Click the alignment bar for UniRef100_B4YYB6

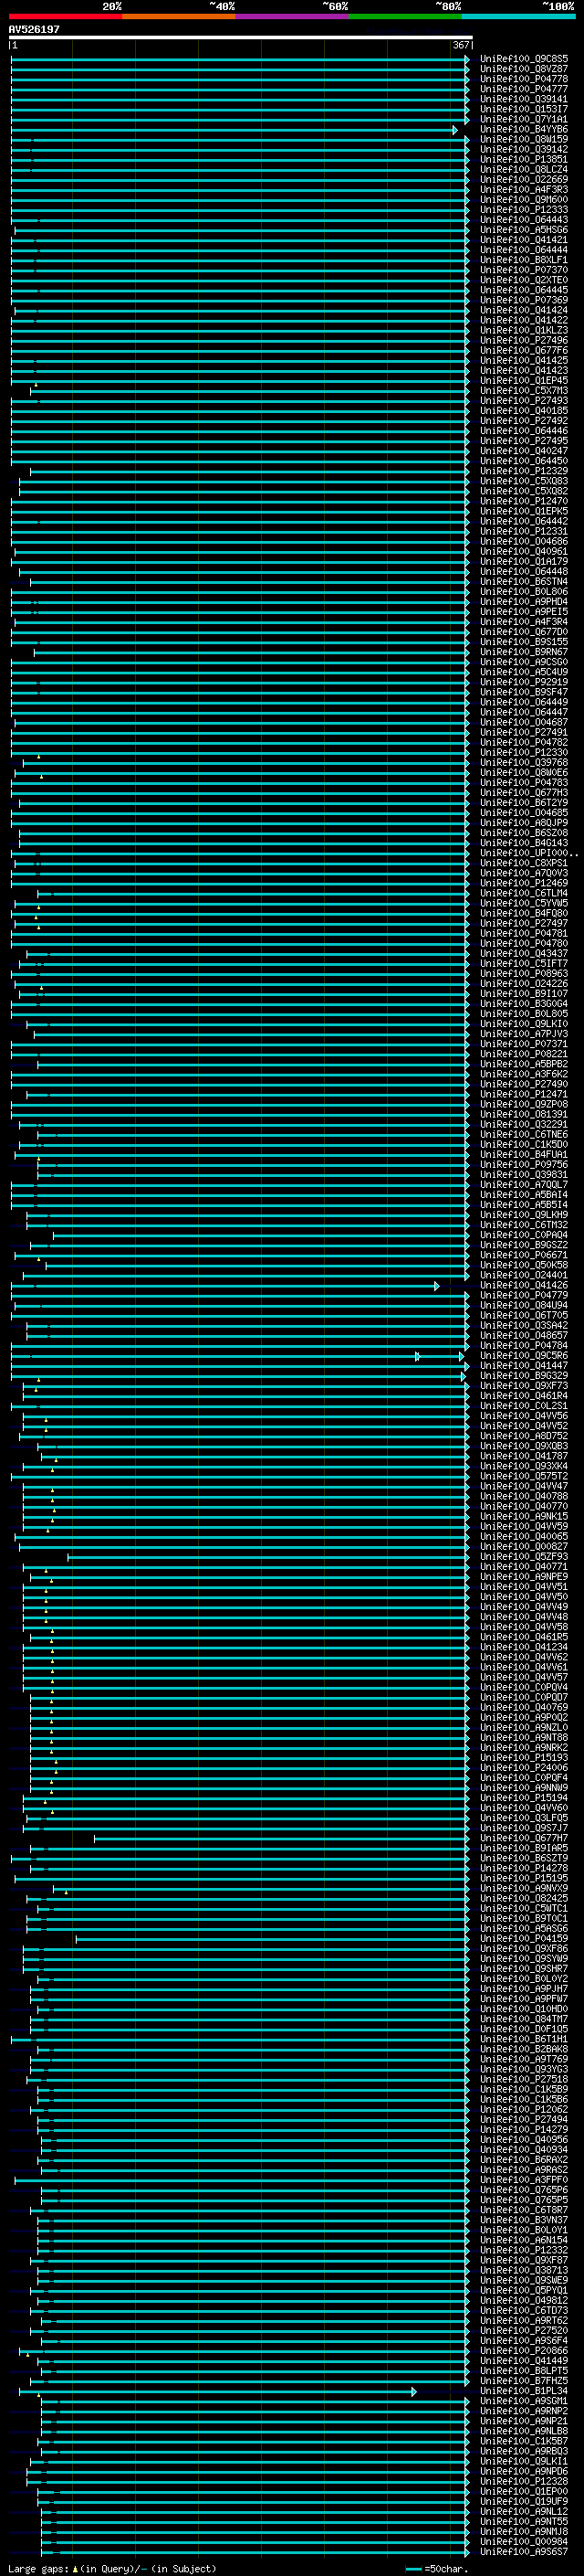coord(234,130)
